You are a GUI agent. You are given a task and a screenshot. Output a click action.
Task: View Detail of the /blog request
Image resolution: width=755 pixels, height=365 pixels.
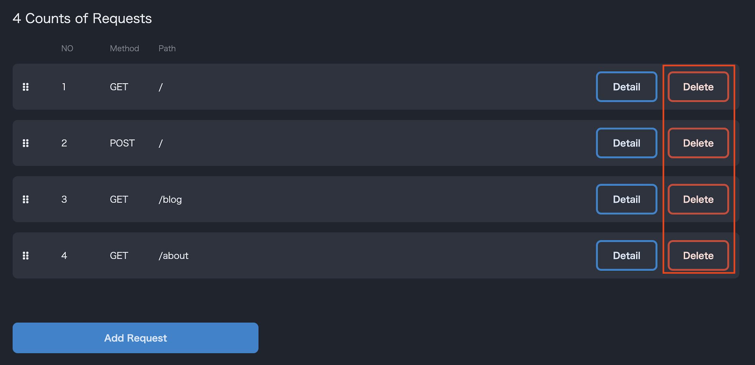click(x=627, y=199)
